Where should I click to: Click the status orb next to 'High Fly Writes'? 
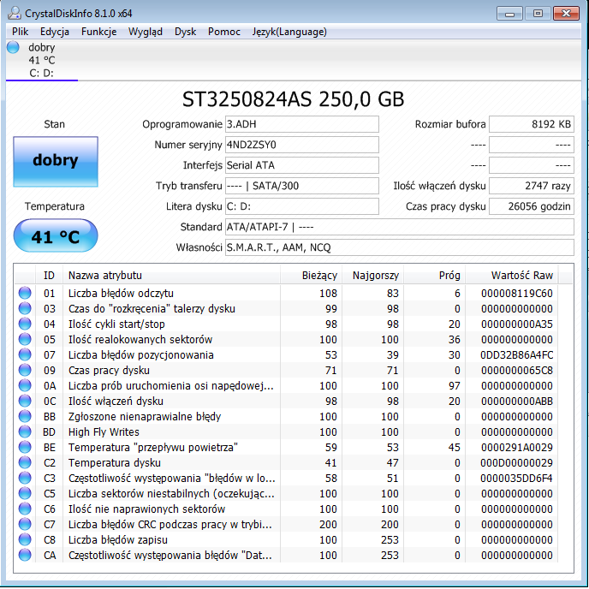coord(26,432)
